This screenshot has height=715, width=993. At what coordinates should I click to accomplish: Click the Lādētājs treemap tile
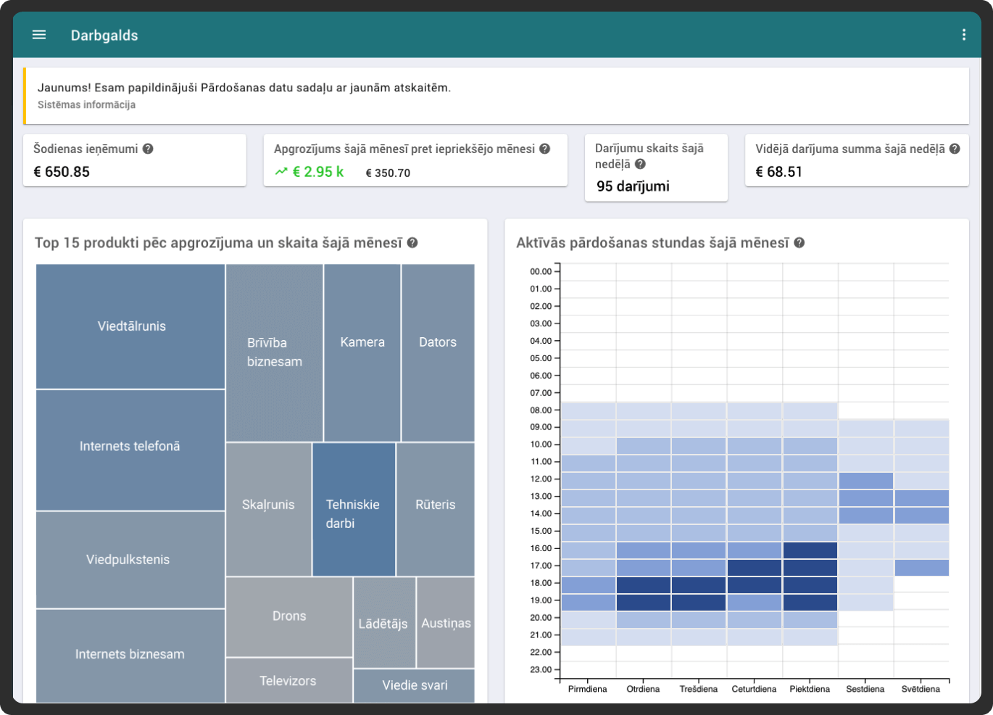point(384,622)
